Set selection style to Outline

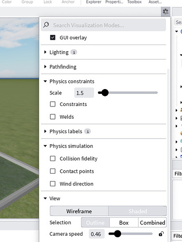pos(95,223)
